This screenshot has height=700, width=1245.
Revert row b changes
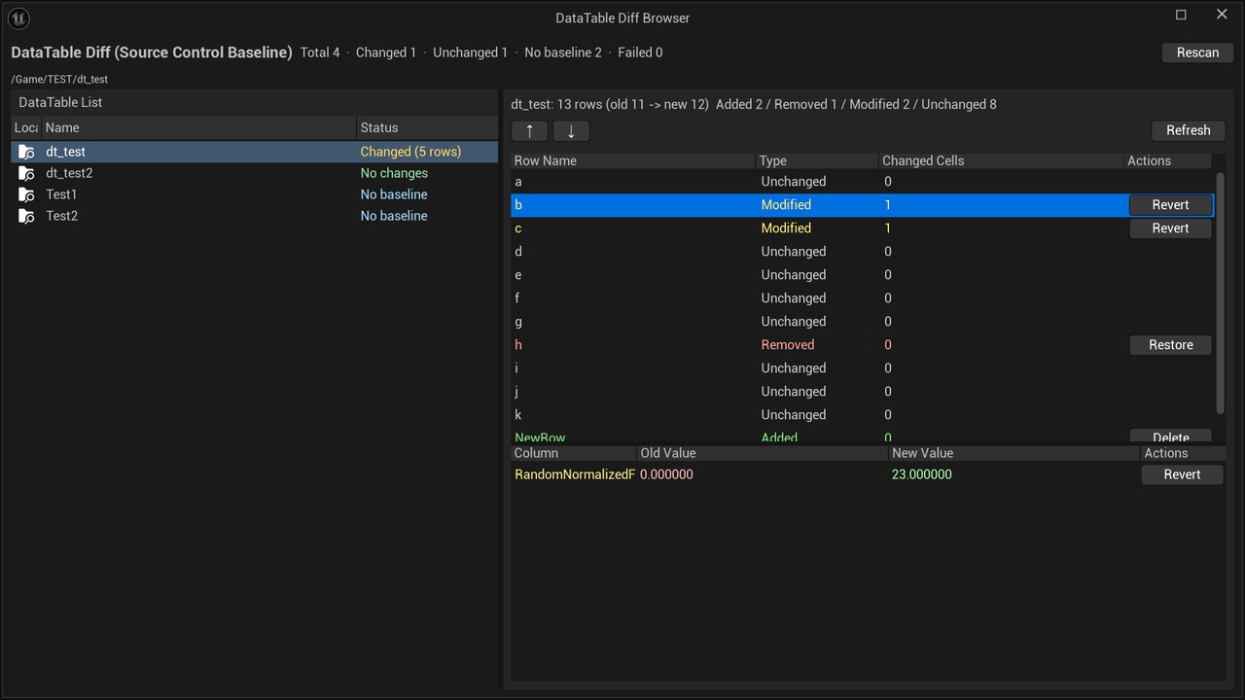tap(1170, 205)
